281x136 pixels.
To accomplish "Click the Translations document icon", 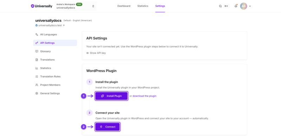I will coord(37,60).
